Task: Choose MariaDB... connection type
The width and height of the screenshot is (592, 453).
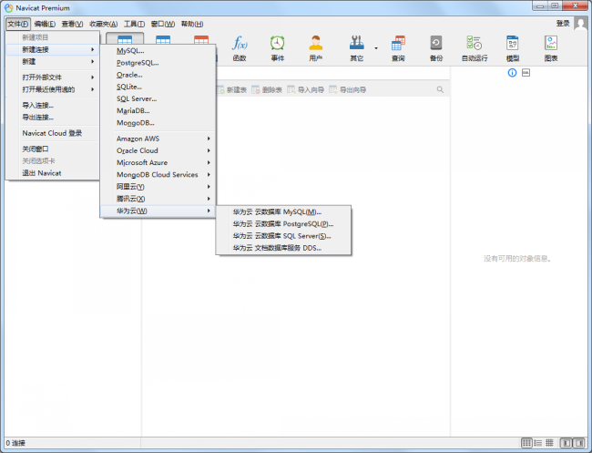Action: [x=158, y=110]
